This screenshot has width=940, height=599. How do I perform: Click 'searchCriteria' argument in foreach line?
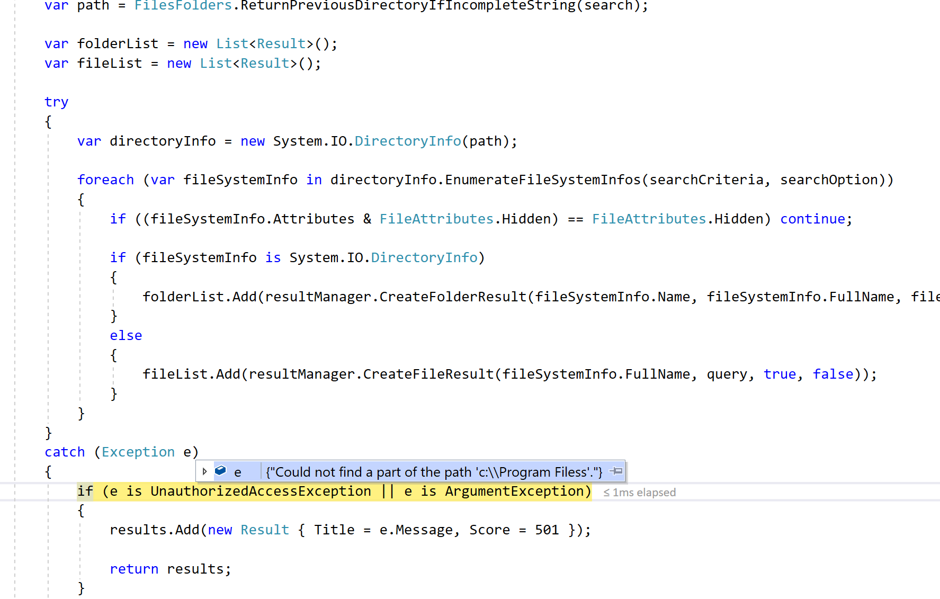[706, 180]
